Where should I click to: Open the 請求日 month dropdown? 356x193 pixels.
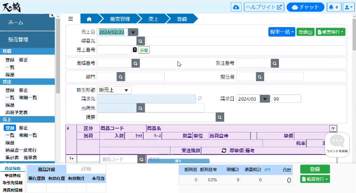tap(265, 99)
